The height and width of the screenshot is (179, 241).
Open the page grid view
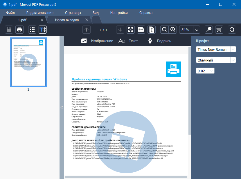tap(32, 30)
